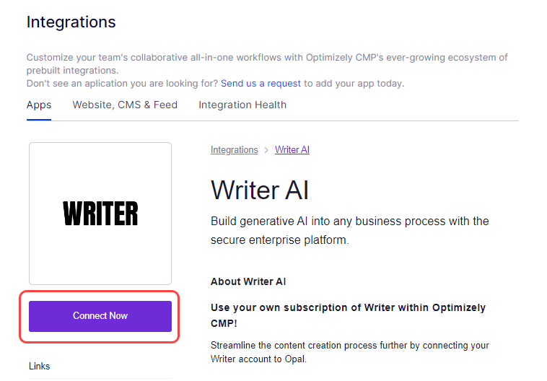This screenshot has width=547, height=381.
Task: Click the breadcrumb chevron separator icon
Action: click(266, 150)
